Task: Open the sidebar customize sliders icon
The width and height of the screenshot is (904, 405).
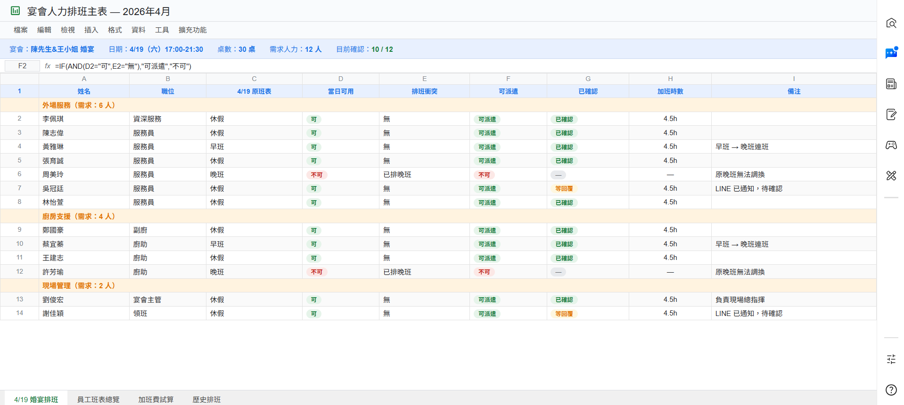Action: [891, 359]
